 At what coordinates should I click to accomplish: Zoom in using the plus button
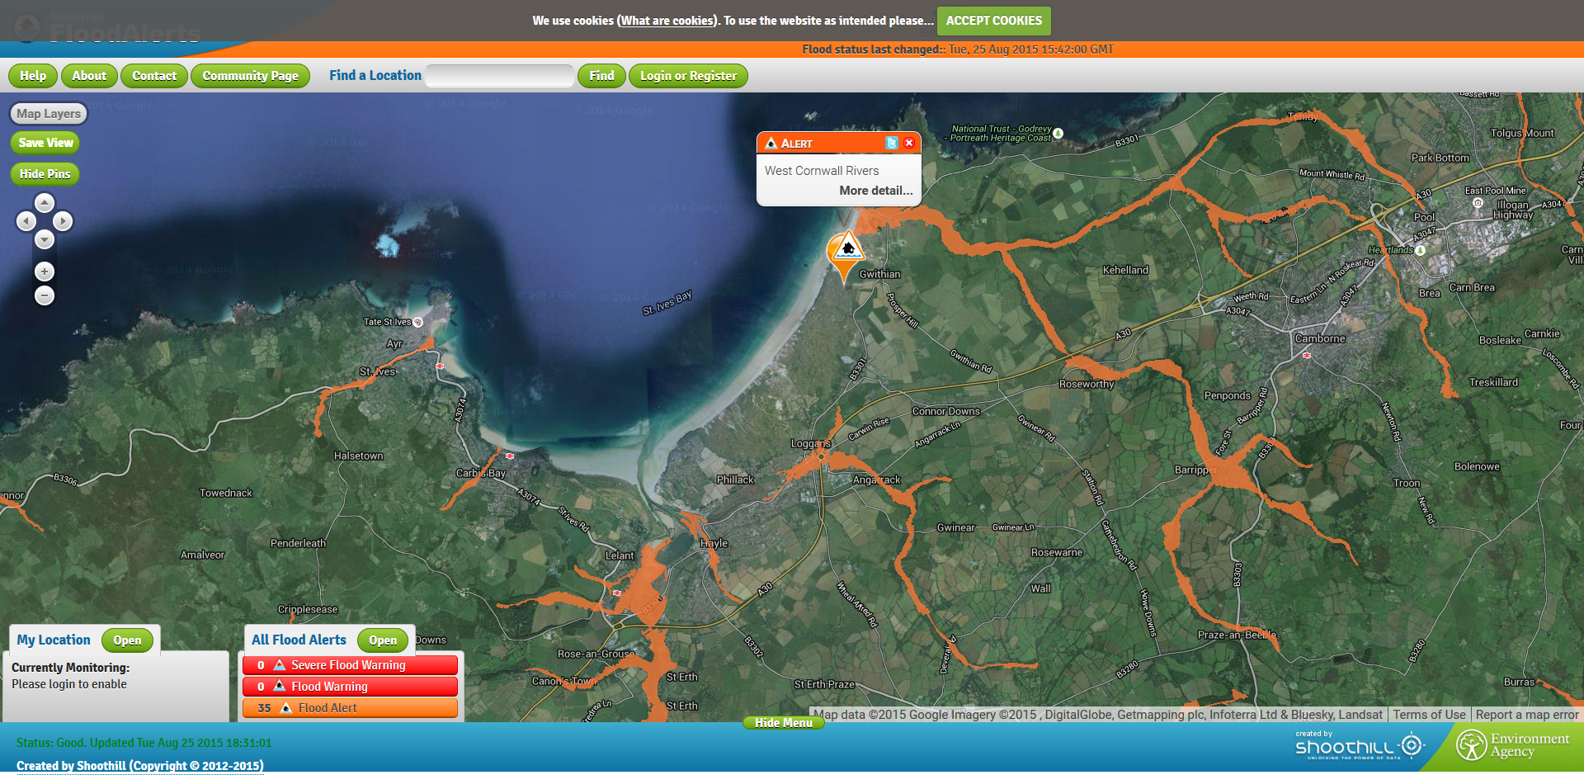[45, 272]
